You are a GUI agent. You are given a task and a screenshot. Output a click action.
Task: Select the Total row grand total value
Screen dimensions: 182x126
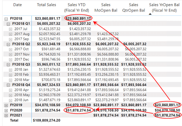[x=47, y=120]
